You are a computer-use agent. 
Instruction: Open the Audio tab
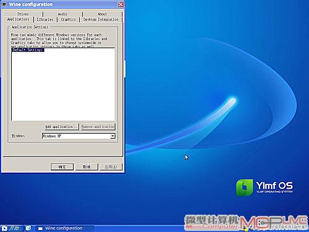pyautogui.click(x=62, y=14)
